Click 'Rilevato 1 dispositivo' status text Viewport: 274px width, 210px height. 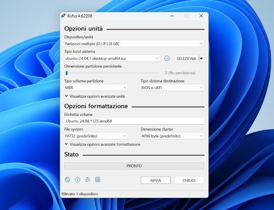coord(80,194)
